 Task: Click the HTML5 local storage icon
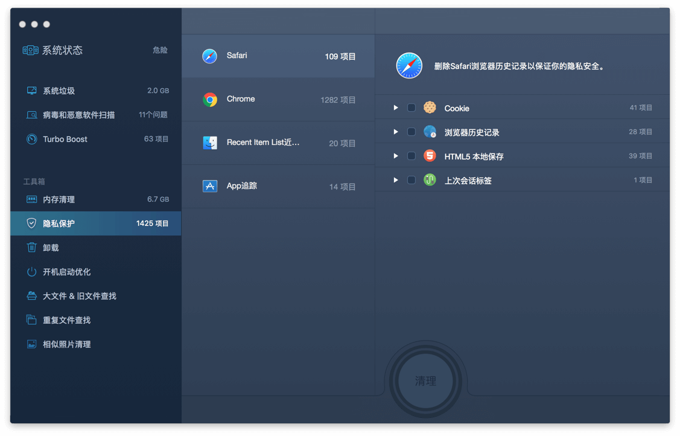click(430, 156)
